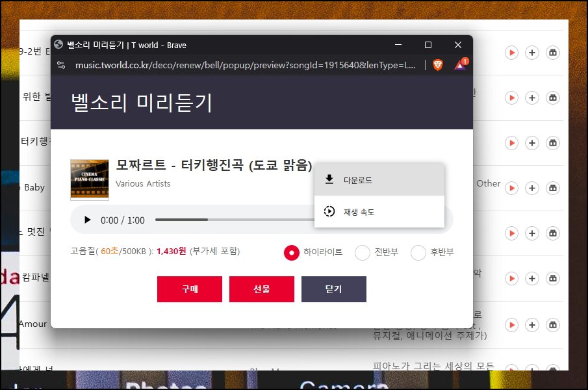Image resolution: width=588 pixels, height=390 pixels.
Task: Select the 후반부 radio option
Action: click(x=418, y=252)
